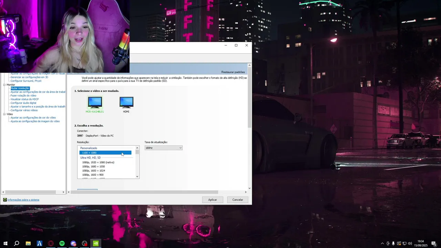
Task: Open Spotify from the taskbar
Action: click(x=62, y=244)
